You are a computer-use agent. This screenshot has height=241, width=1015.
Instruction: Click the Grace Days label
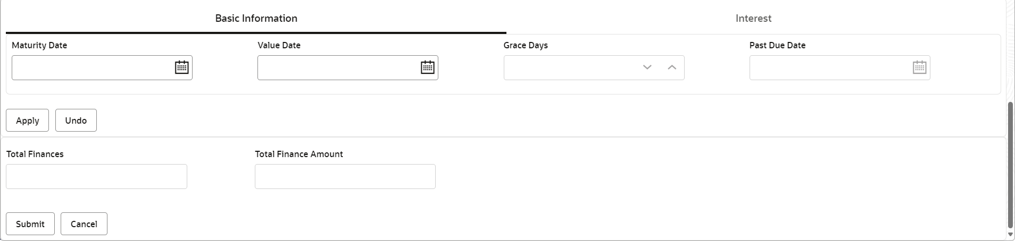pos(526,45)
